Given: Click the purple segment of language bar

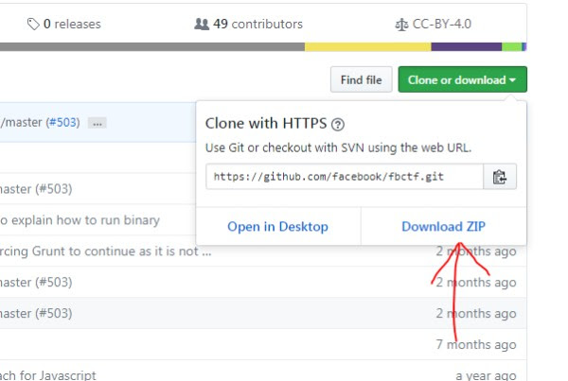Looking at the screenshot, I should point(467,46).
